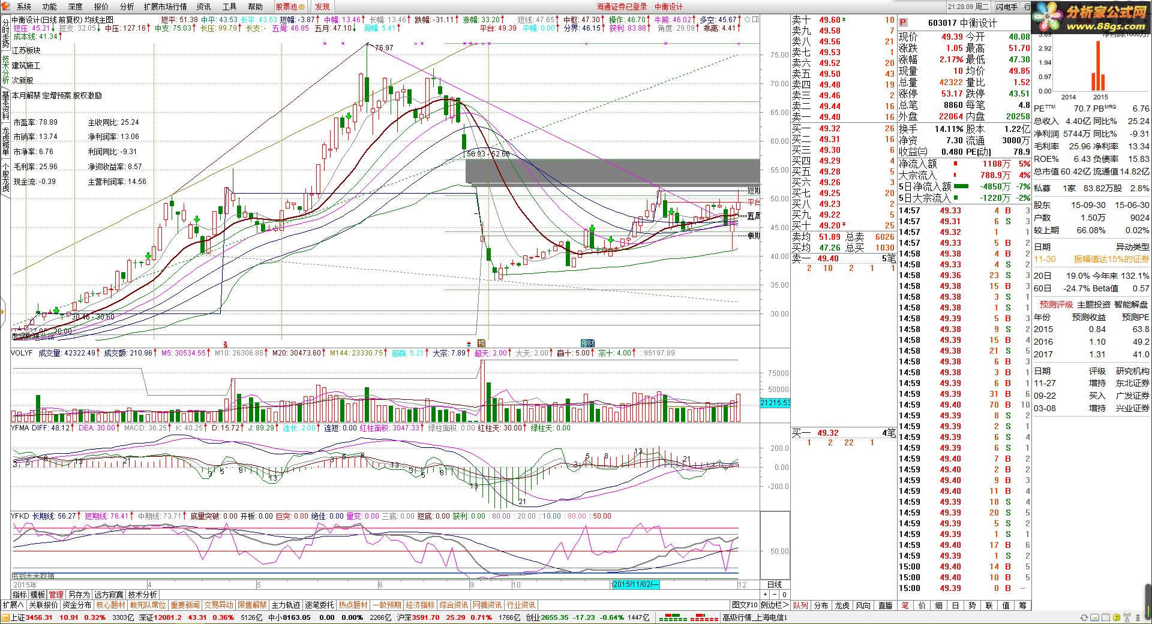Screen dimensions: 1152x624
Task: Open the 行业资讯 tab
Action: (x=521, y=605)
